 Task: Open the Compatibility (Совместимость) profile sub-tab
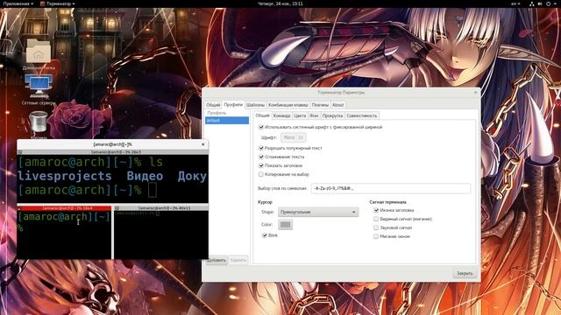[362, 115]
